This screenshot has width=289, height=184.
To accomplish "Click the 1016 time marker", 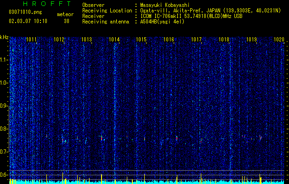I will (169, 39).
